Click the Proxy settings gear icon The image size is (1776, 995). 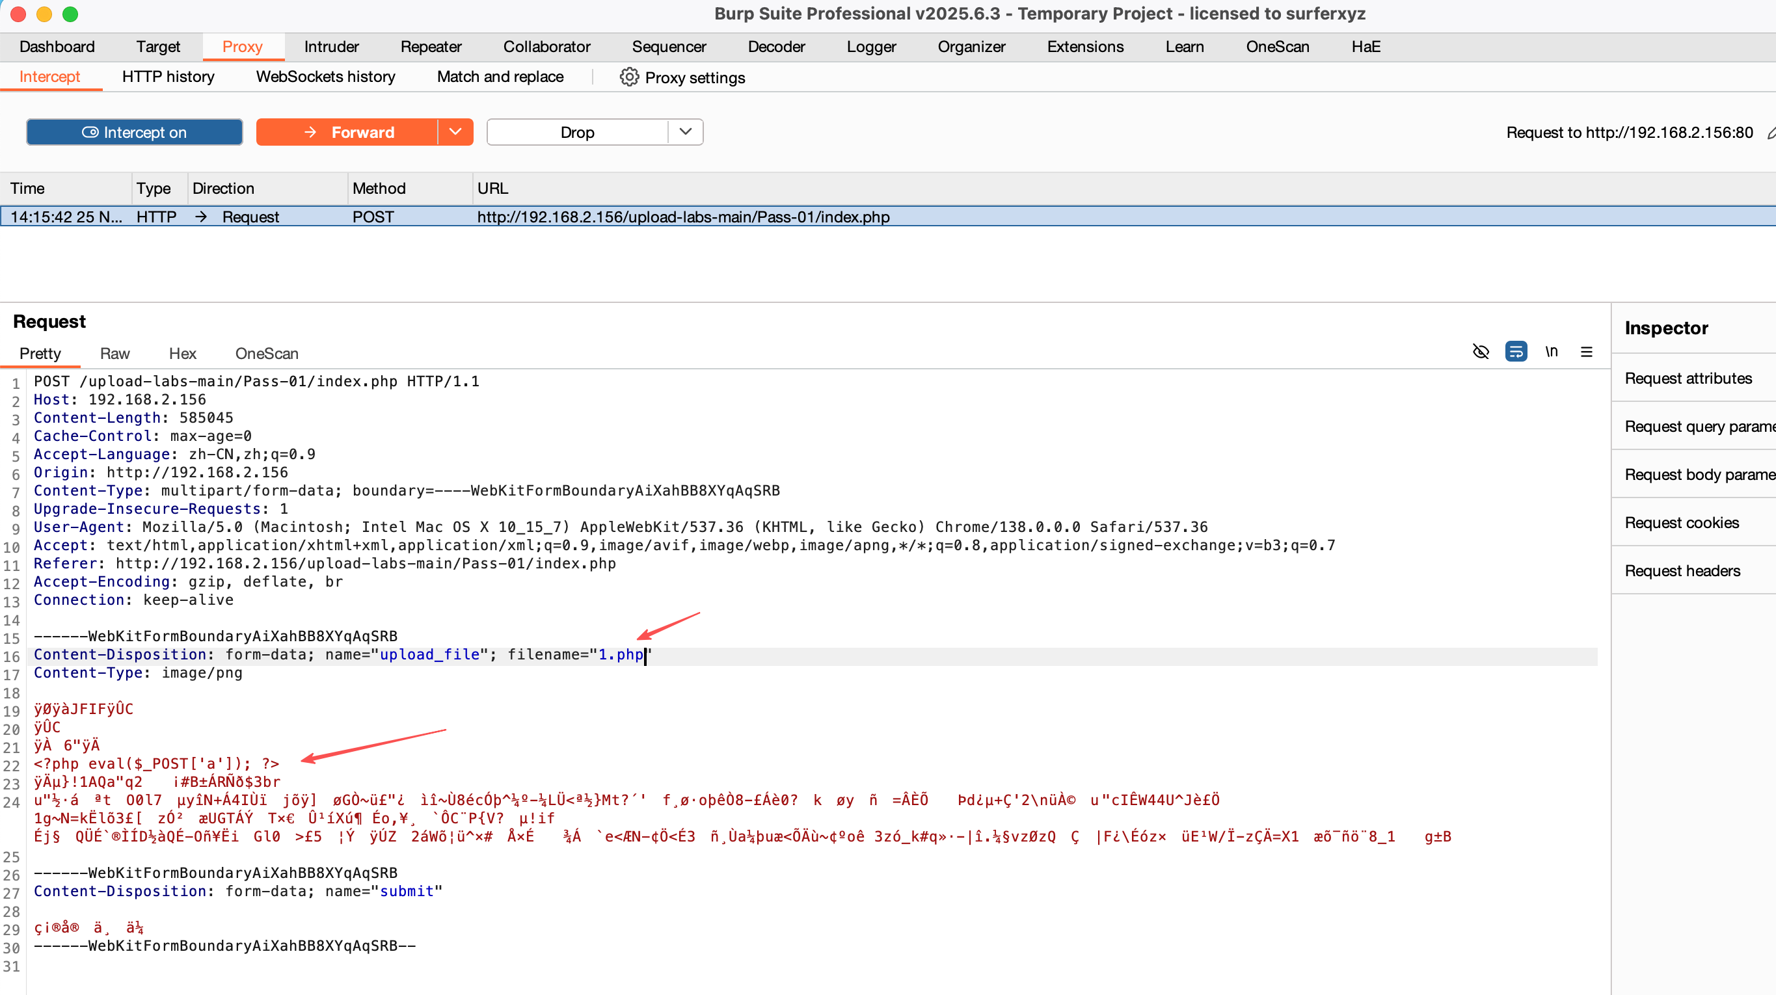(629, 77)
